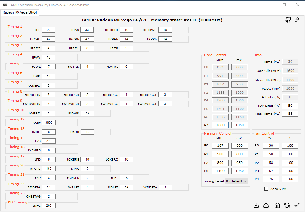The width and height of the screenshot is (305, 212).
Task: Open the GitHub page via the cat icon
Action: point(288,20)
